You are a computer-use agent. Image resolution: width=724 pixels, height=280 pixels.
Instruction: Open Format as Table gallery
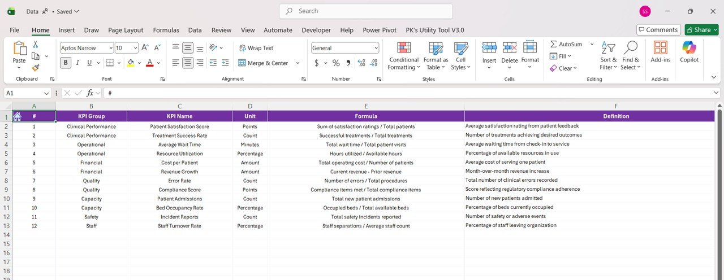pyautogui.click(x=436, y=55)
